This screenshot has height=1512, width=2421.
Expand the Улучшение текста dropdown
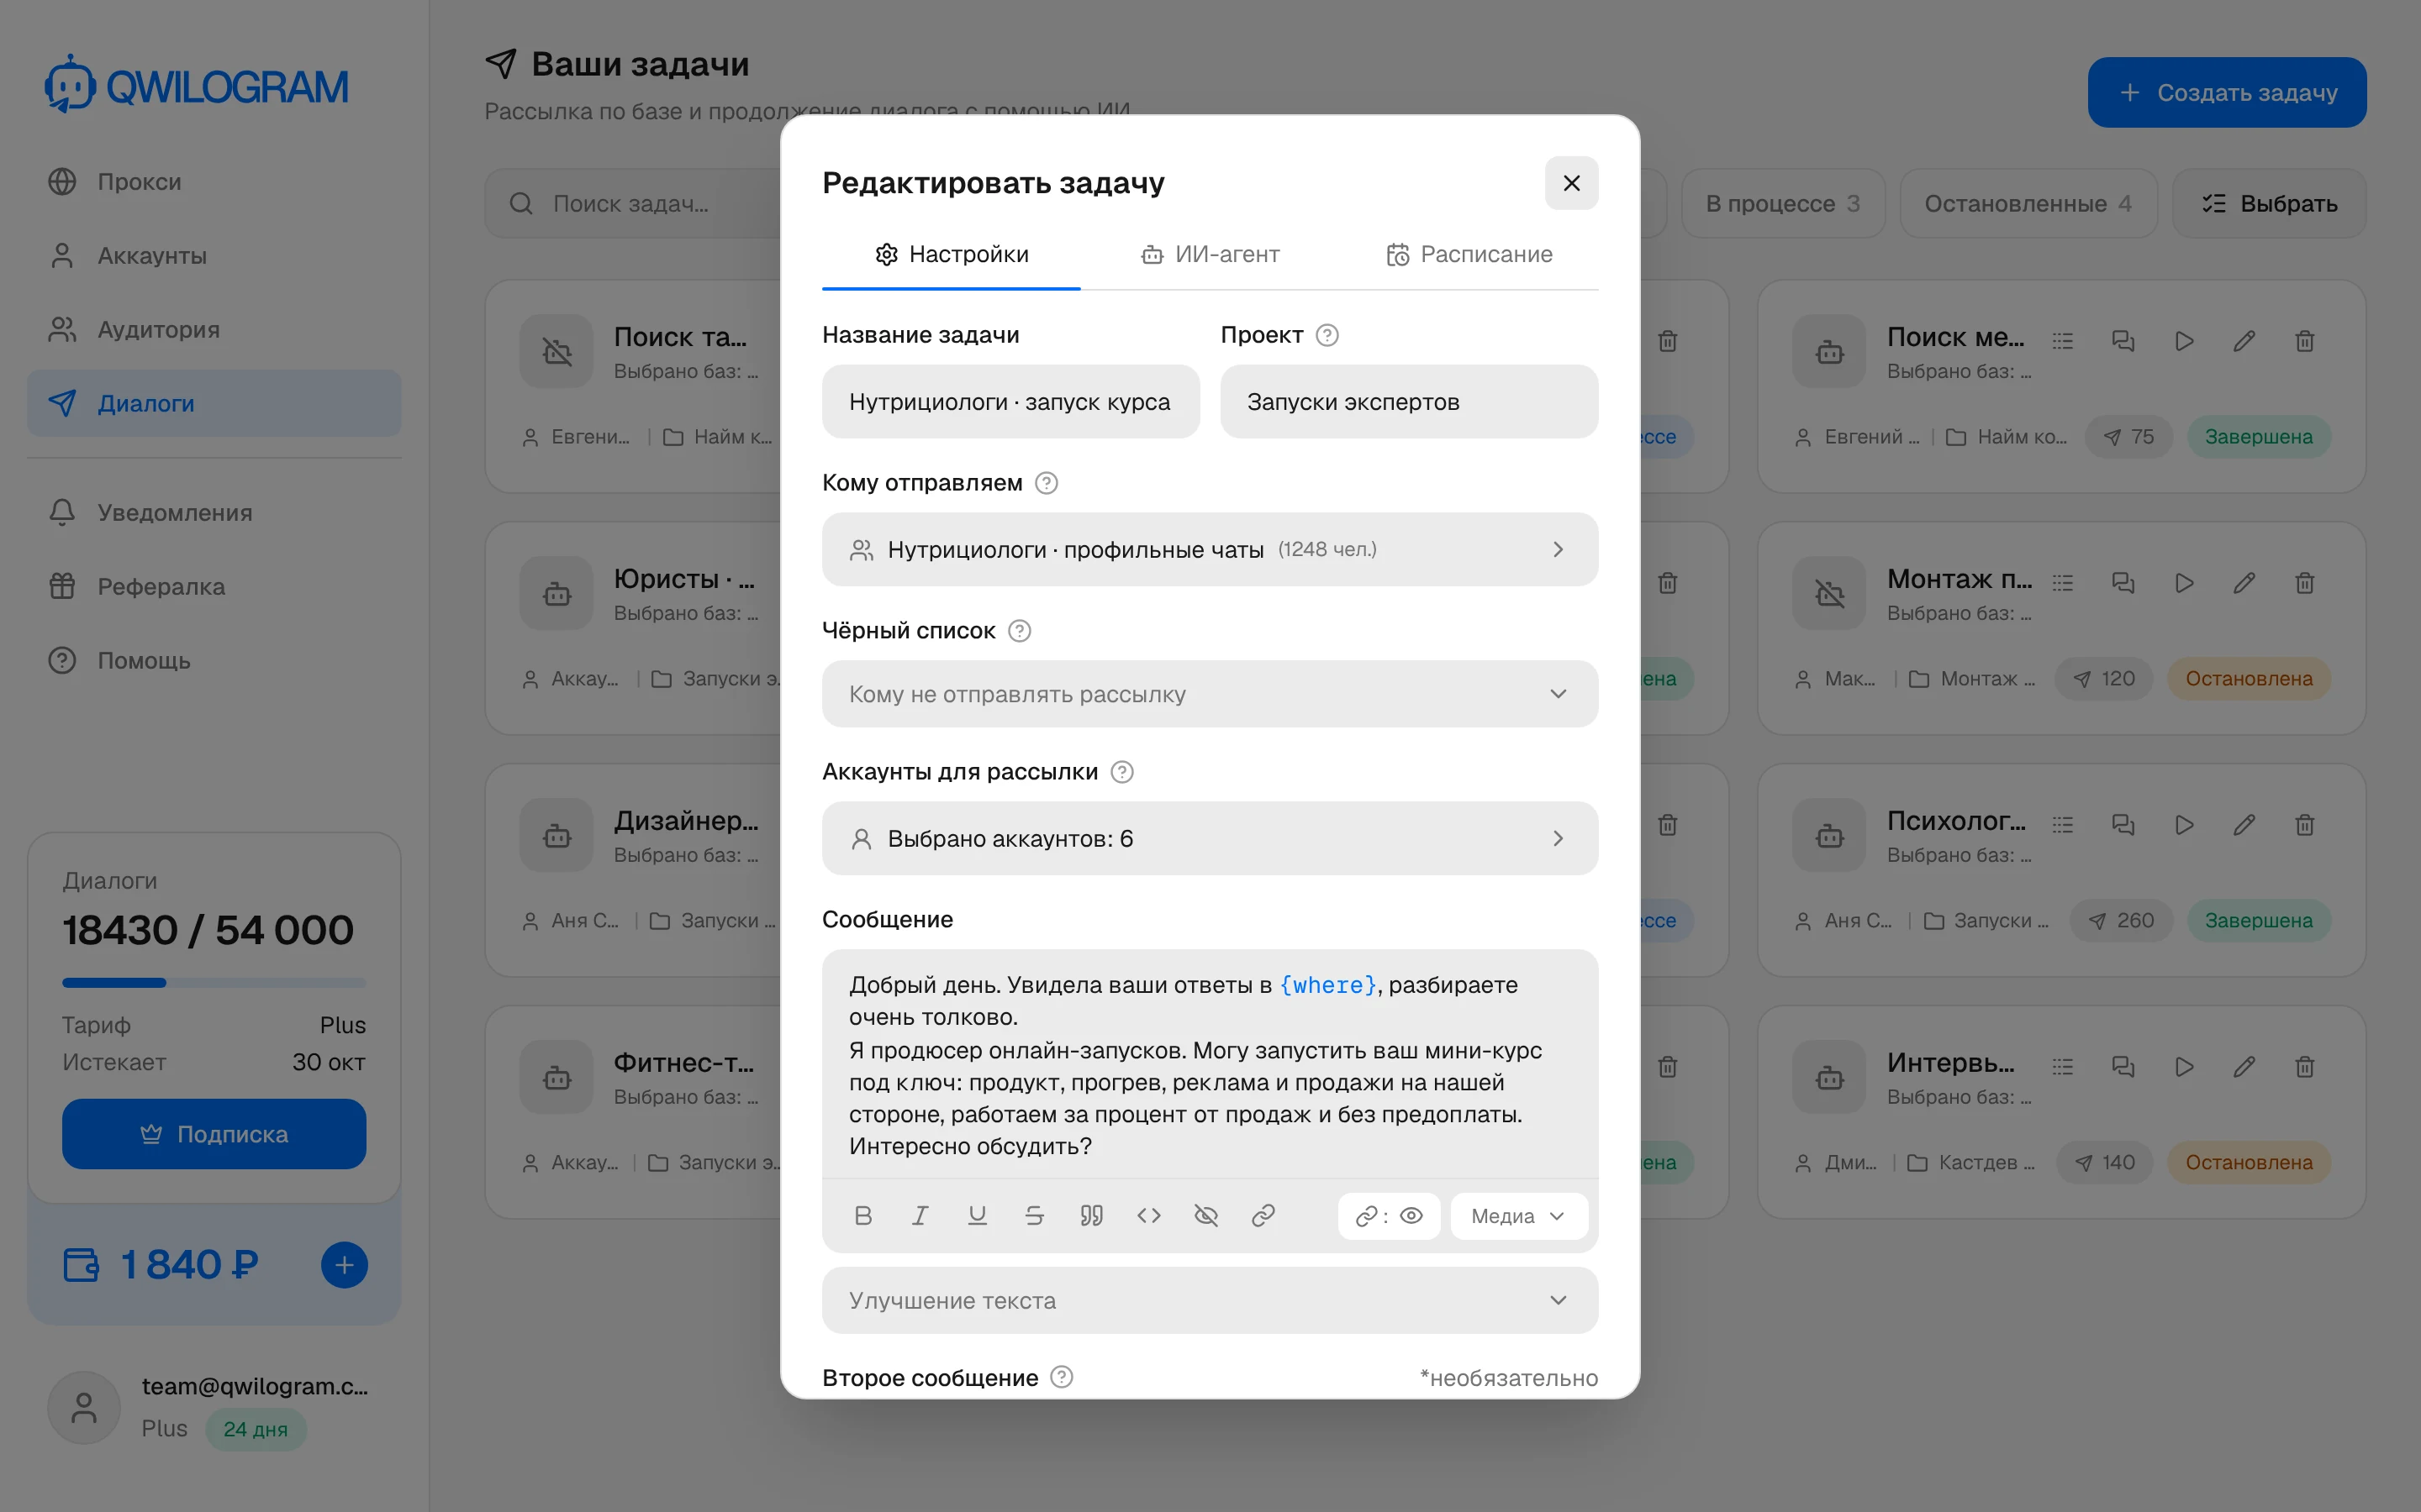pyautogui.click(x=1210, y=1300)
